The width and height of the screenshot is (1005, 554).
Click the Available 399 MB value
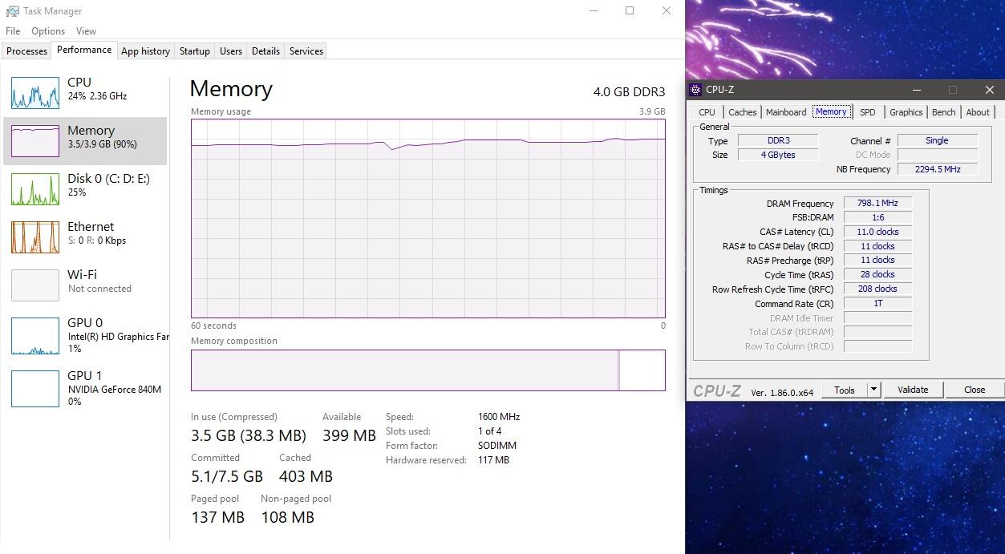tap(349, 435)
